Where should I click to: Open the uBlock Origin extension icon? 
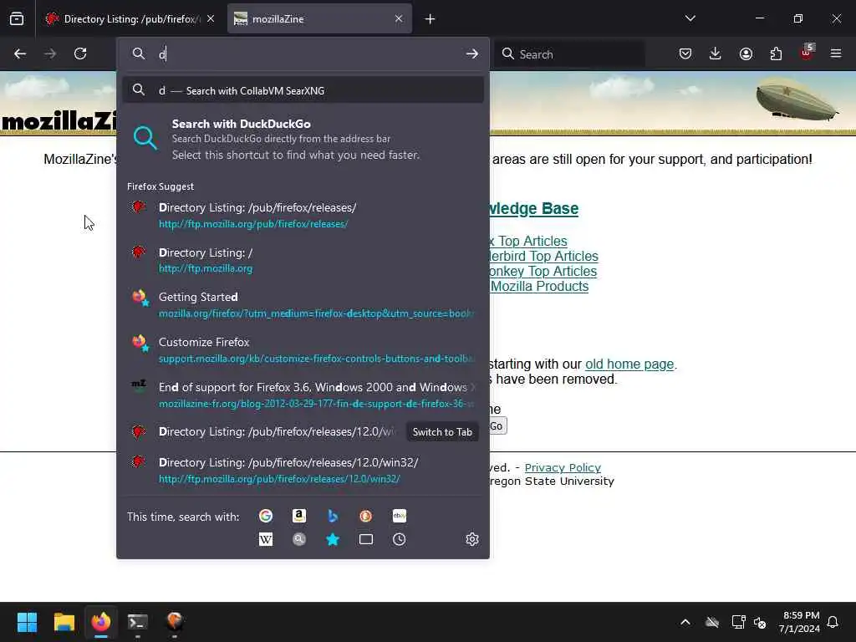coord(807,53)
